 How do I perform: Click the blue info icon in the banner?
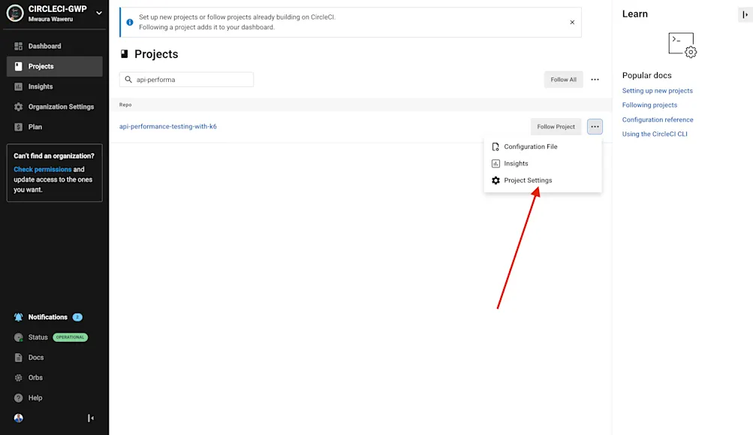pos(130,22)
